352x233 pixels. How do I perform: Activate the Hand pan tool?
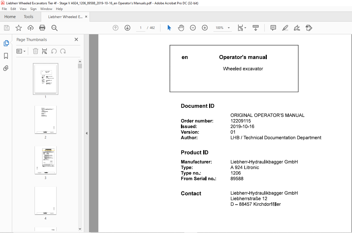tap(181, 28)
